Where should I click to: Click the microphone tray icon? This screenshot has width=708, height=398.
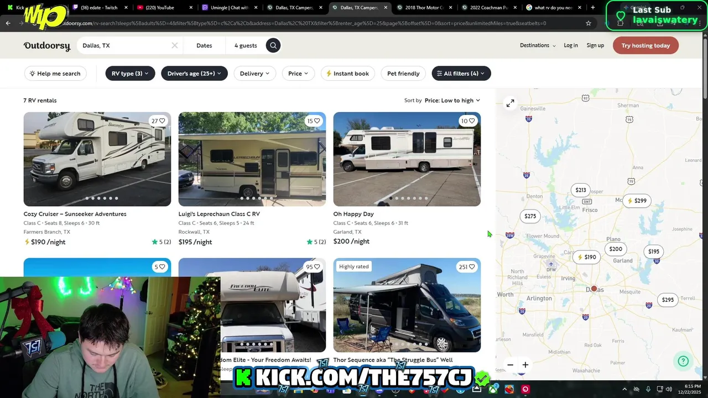point(648,389)
